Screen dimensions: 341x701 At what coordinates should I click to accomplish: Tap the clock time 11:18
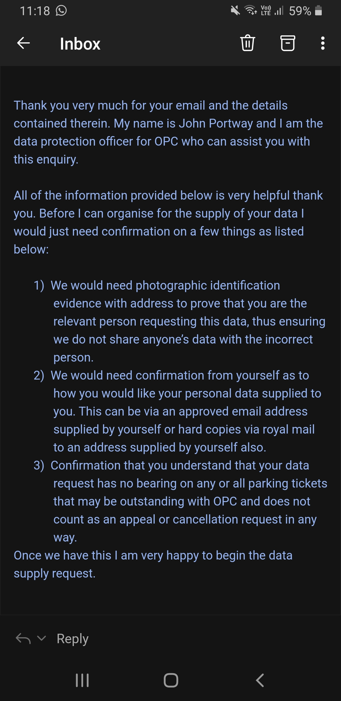35,11
